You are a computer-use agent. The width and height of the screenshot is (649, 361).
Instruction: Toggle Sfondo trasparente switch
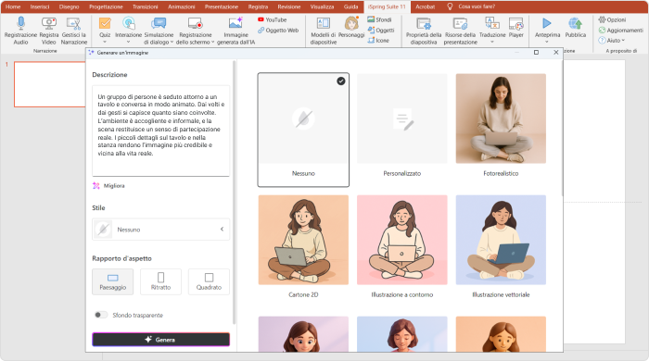[x=100, y=315]
